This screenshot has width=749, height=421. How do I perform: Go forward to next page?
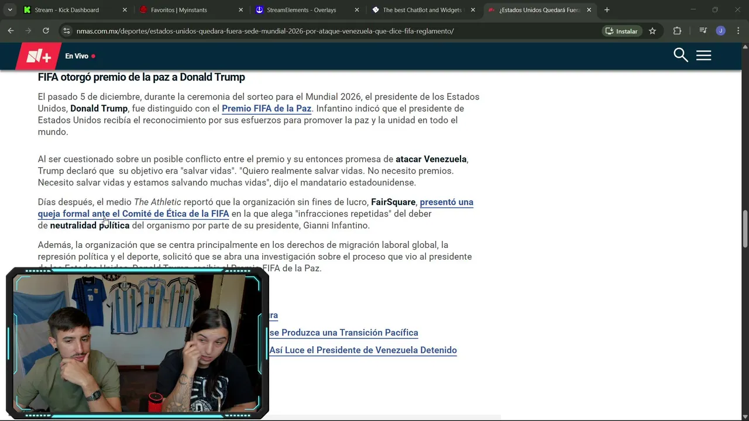tap(28, 31)
